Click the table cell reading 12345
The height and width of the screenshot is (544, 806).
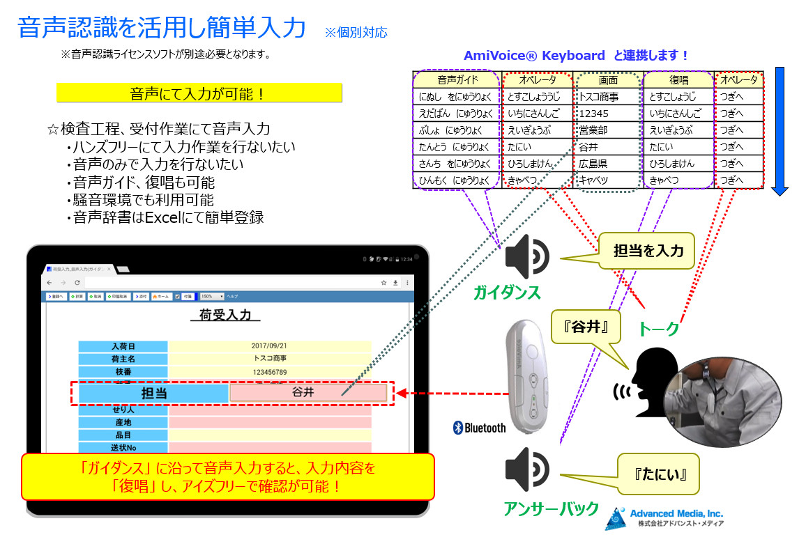coord(608,114)
